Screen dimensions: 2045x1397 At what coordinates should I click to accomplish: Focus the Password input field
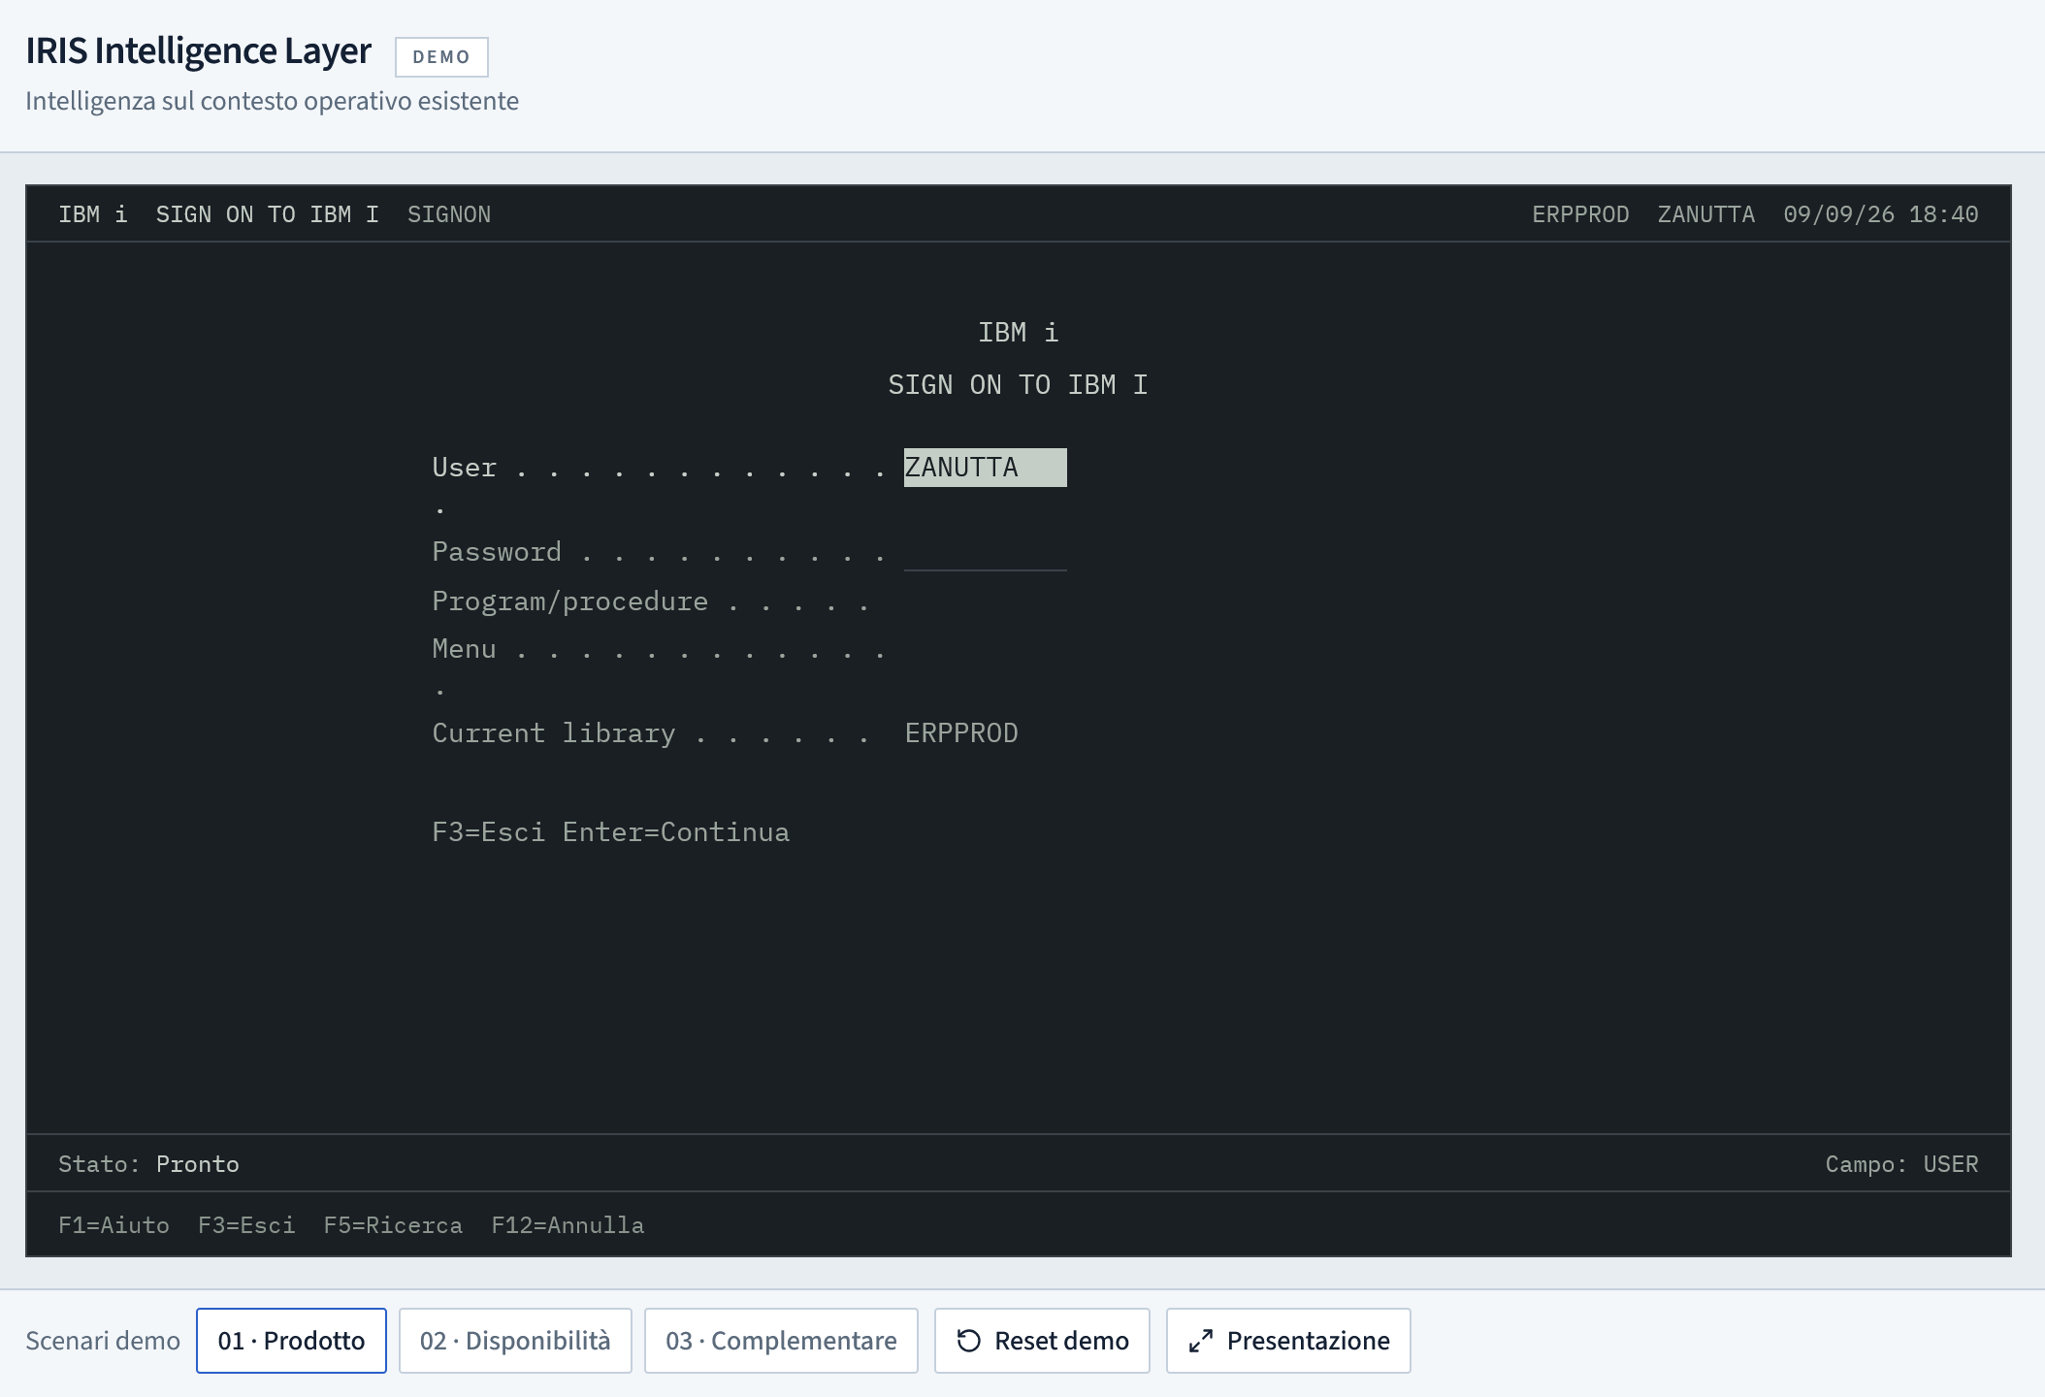pos(985,552)
